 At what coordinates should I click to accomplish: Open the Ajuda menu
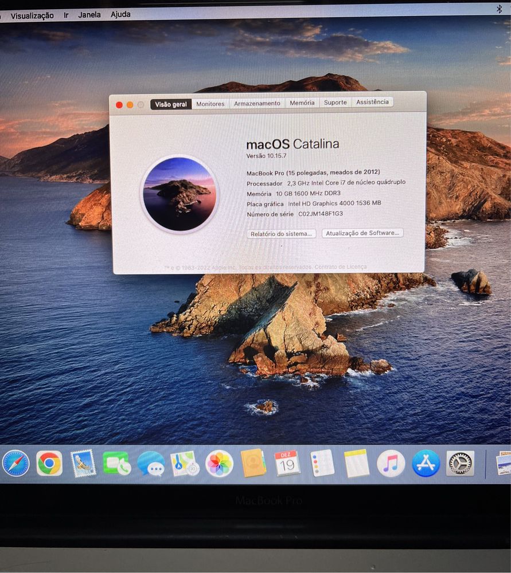(120, 14)
